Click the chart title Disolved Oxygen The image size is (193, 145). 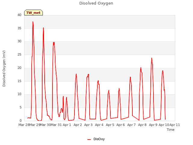pos(96,3)
